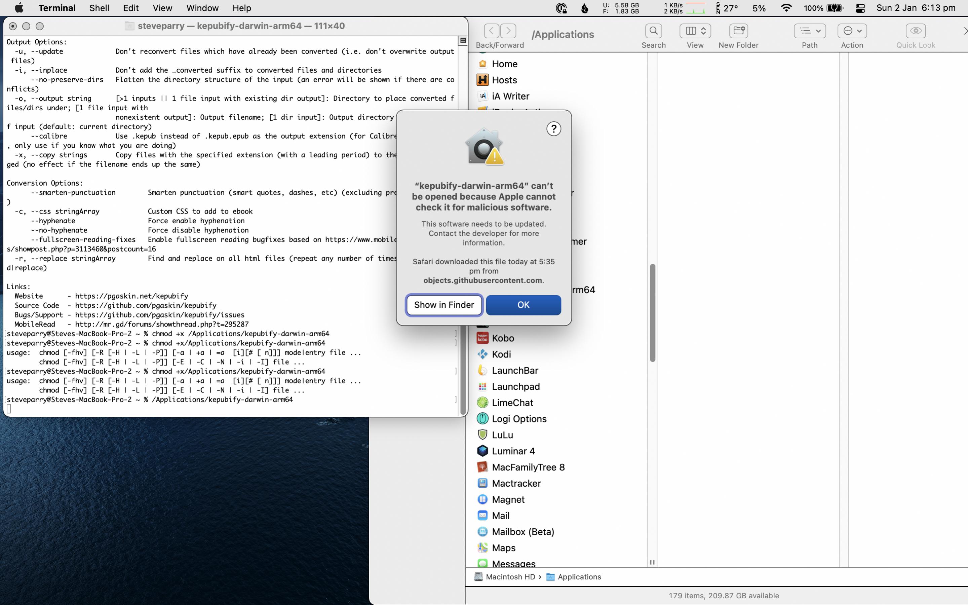Open the Action dropdown in Finder toolbar
Viewport: 968px width, 605px height.
pyautogui.click(x=852, y=31)
